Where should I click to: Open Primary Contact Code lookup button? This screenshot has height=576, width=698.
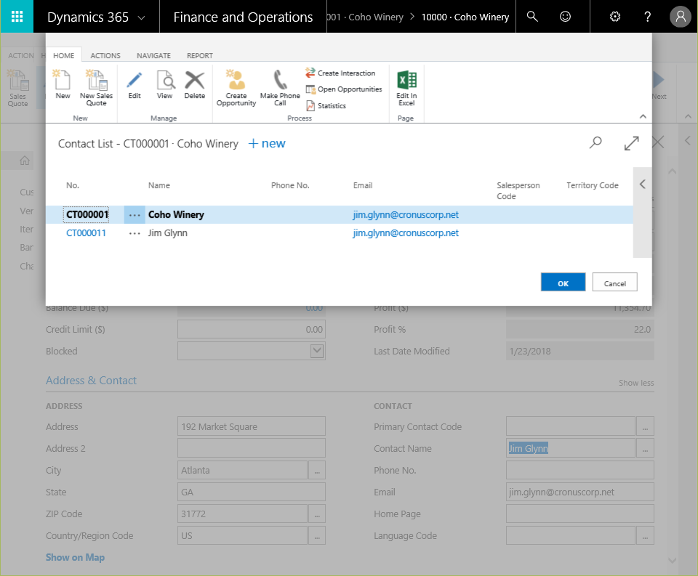(x=645, y=426)
